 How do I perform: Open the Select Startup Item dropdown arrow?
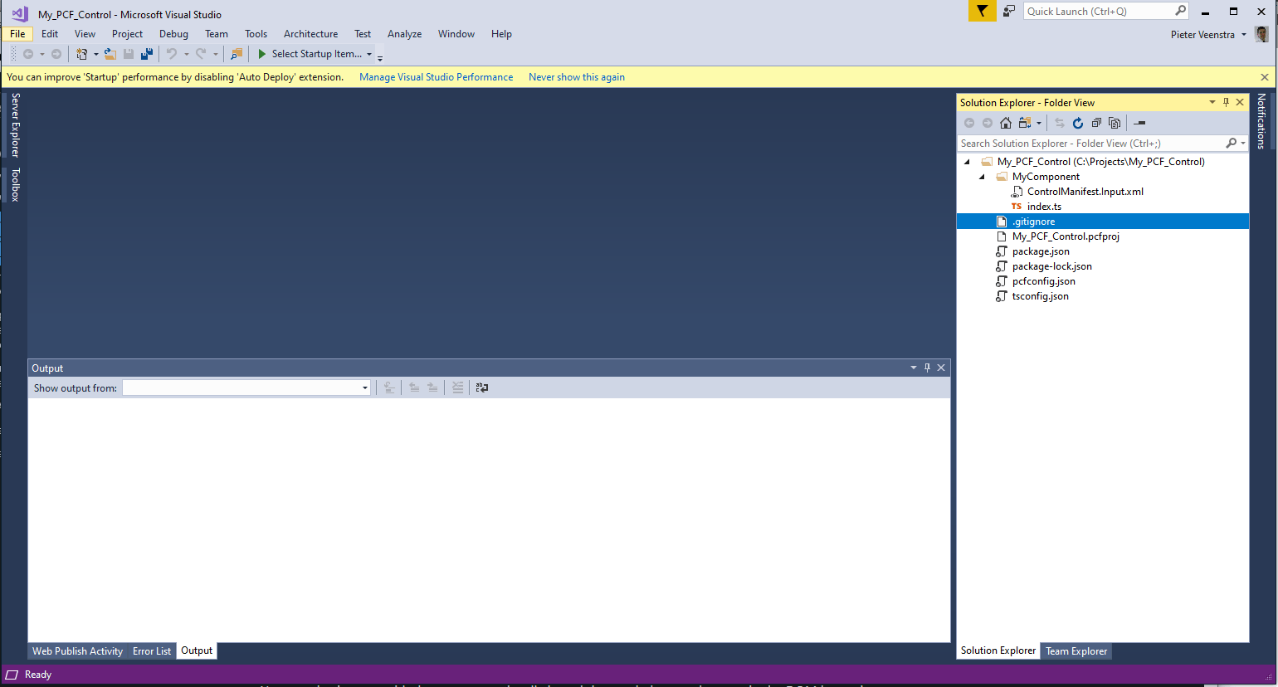(369, 54)
